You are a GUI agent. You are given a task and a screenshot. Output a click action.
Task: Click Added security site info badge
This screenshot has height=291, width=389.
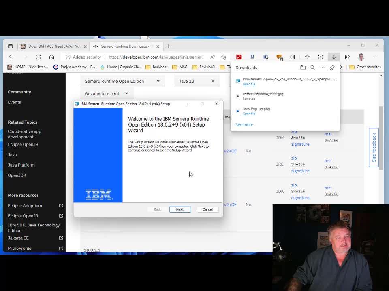[x=83, y=57]
